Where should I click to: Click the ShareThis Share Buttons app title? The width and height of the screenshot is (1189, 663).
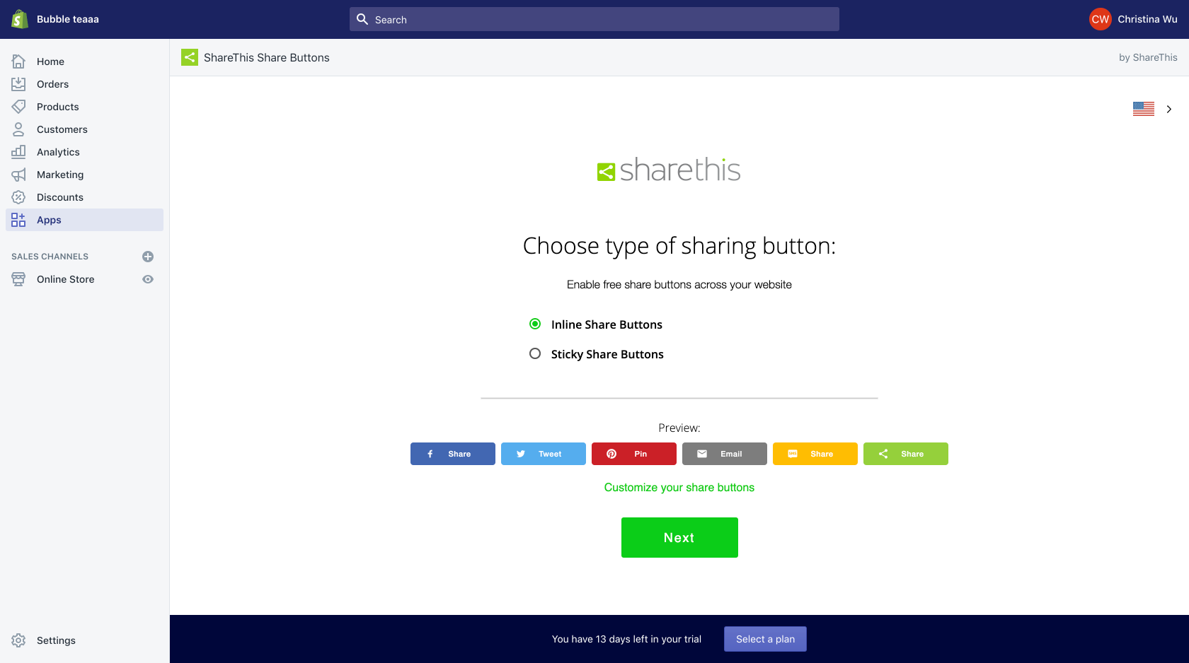point(267,57)
